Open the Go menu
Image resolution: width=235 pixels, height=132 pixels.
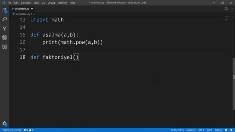click(x=43, y=3)
